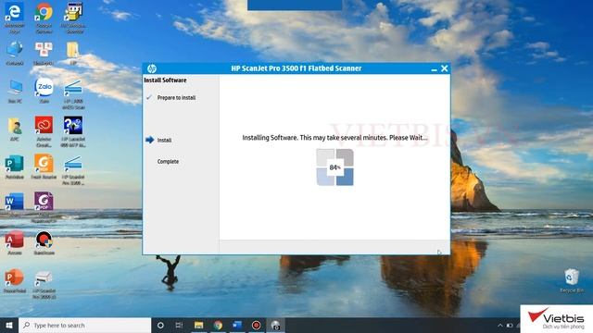The width and height of the screenshot is (593, 333).
Task: Show hidden system tray icons
Action: tap(500, 325)
